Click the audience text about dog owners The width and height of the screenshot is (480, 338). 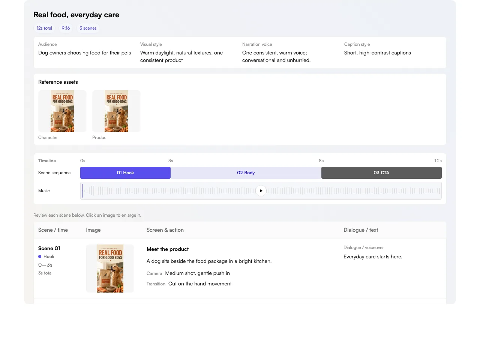coord(85,53)
